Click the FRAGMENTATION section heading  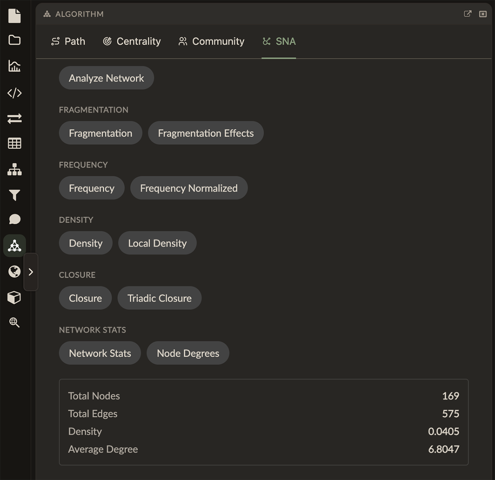pyautogui.click(x=93, y=110)
